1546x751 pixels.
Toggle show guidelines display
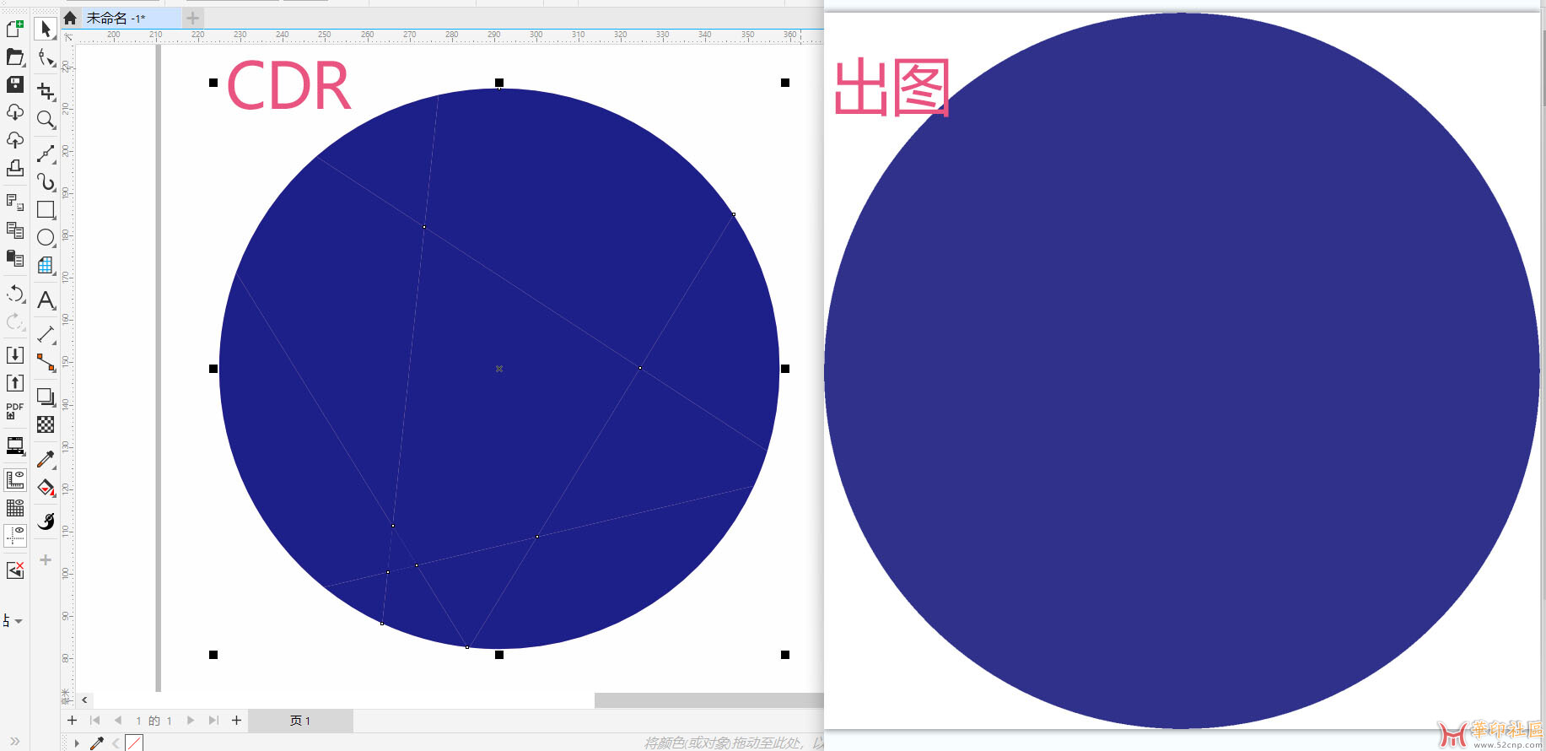[15, 536]
